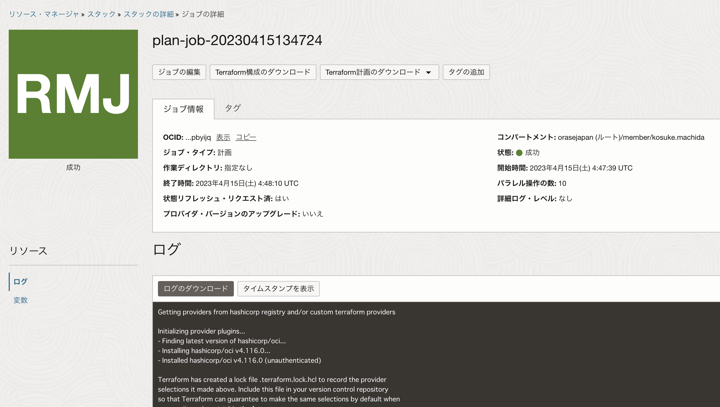This screenshot has width=720, height=407.
Task: Click ログのダウンロード to download logs
Action: 196,288
